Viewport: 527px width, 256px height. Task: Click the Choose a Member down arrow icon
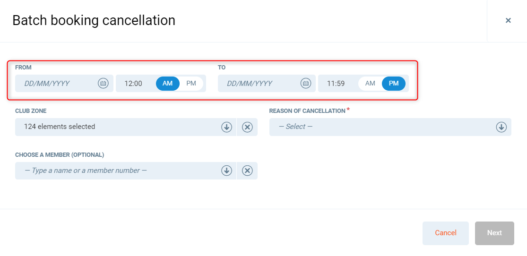pos(226,171)
